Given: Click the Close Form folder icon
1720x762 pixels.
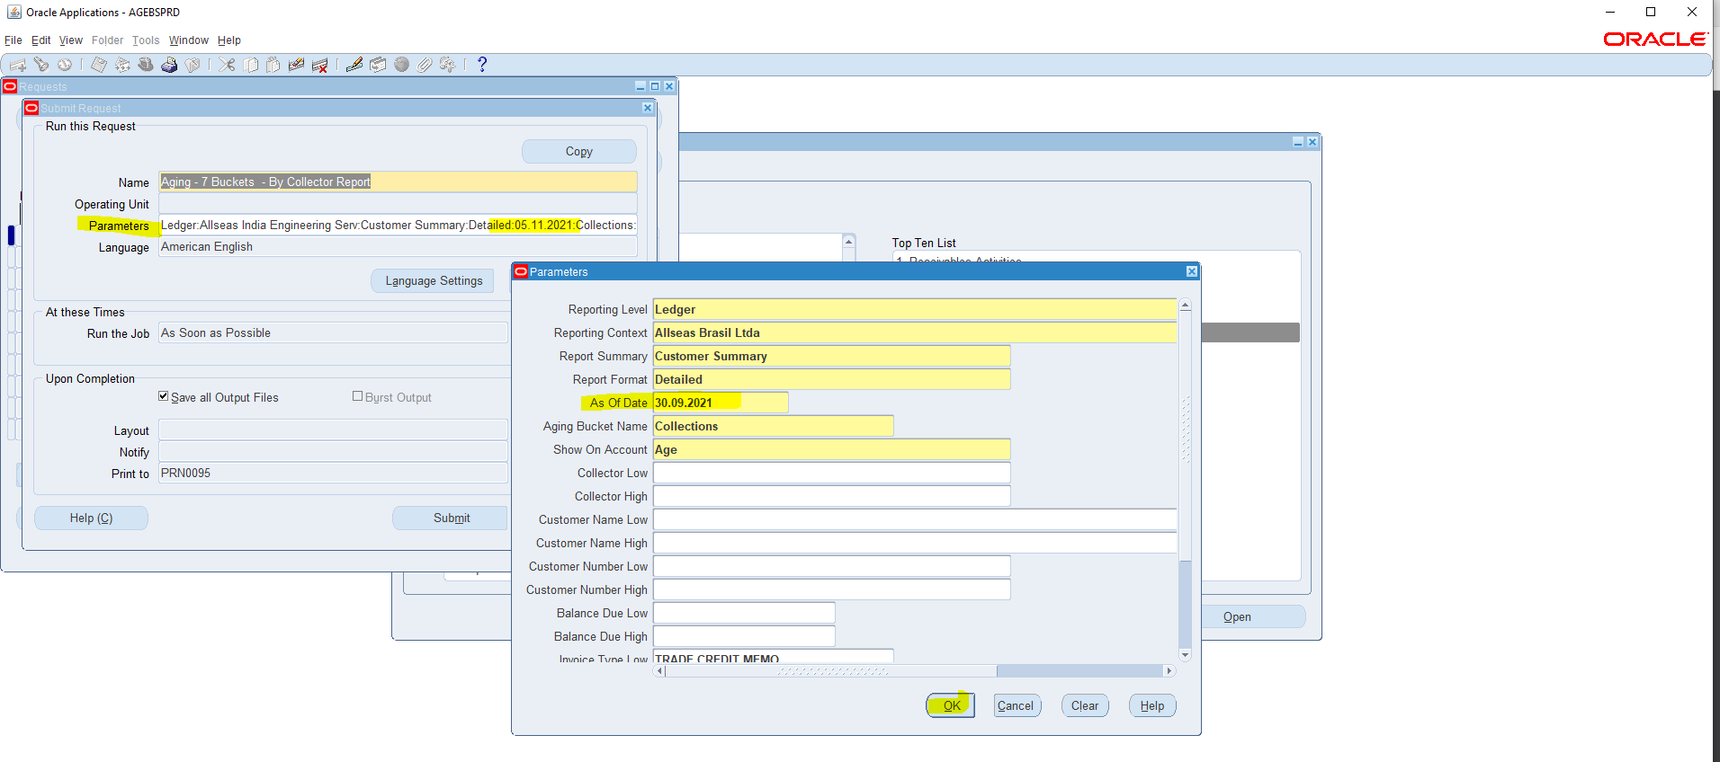Looking at the screenshot, I should point(193,65).
